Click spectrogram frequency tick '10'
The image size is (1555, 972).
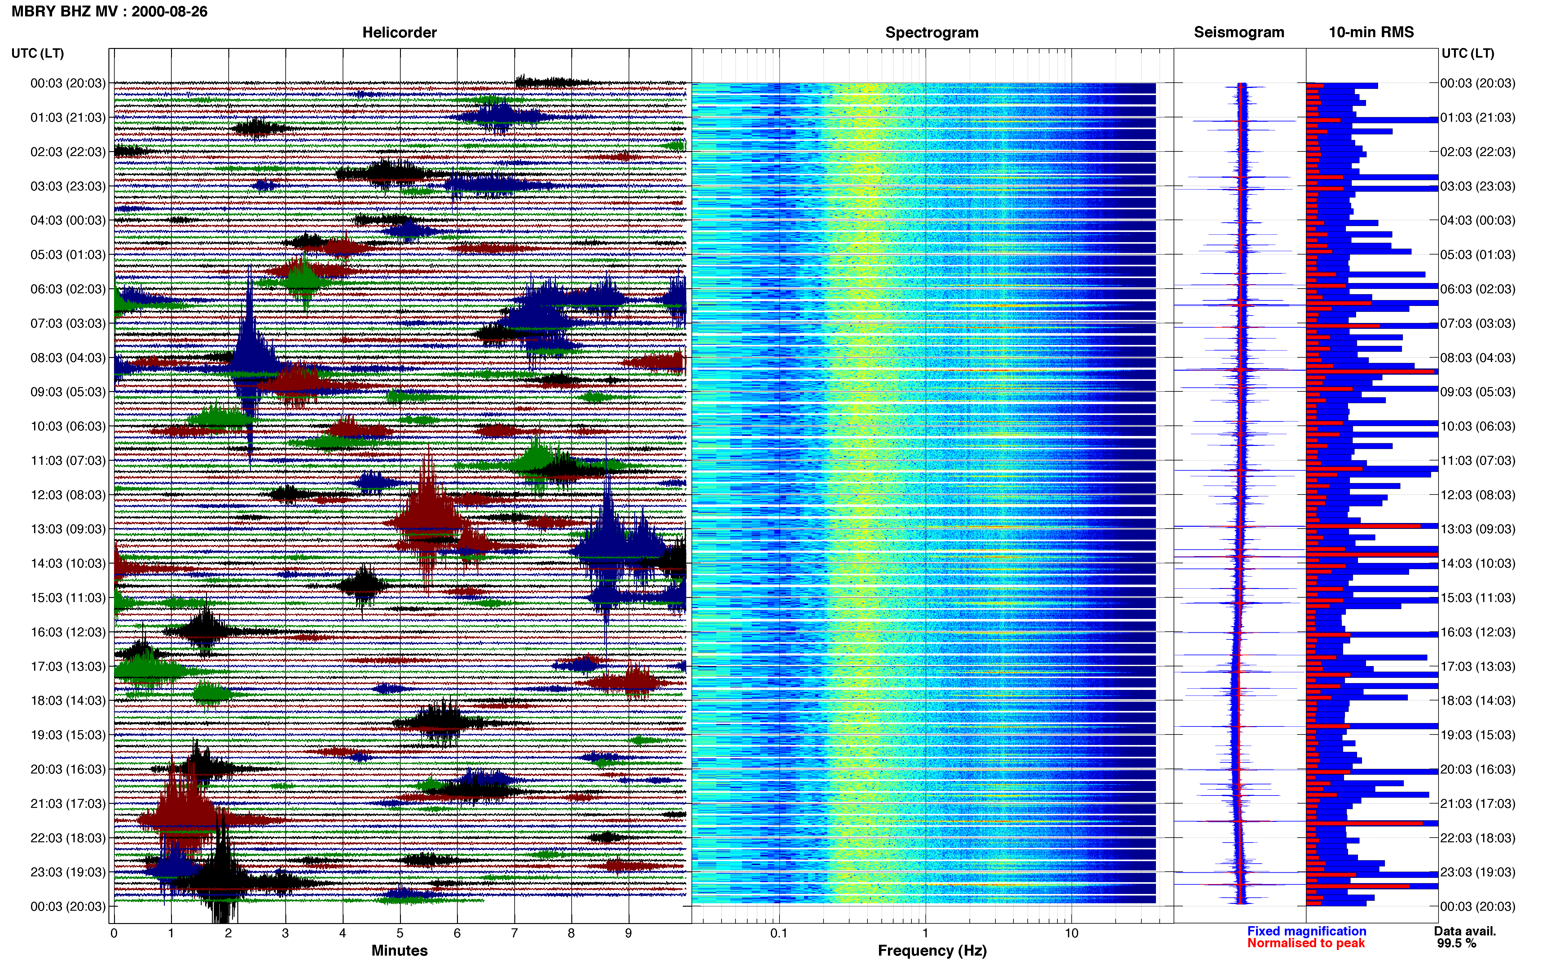coord(1071,933)
